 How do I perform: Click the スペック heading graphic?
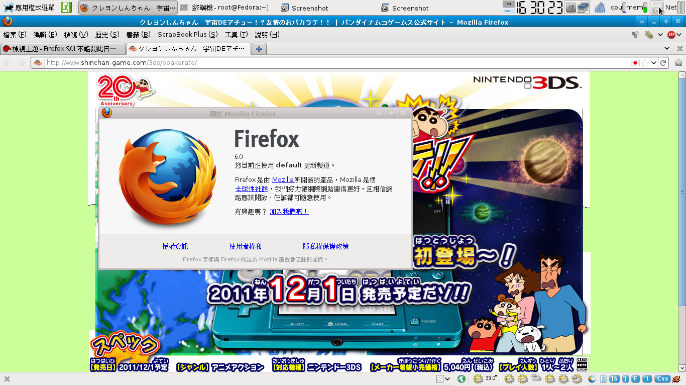(x=125, y=346)
